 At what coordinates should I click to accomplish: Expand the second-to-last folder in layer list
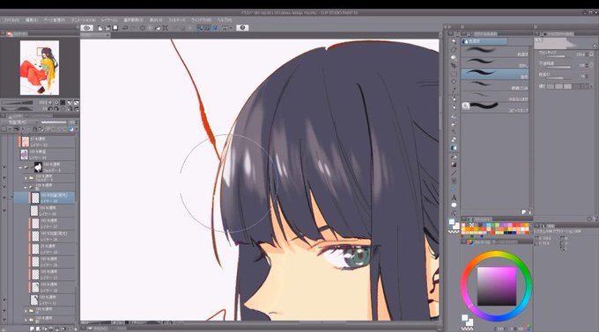click(x=26, y=311)
